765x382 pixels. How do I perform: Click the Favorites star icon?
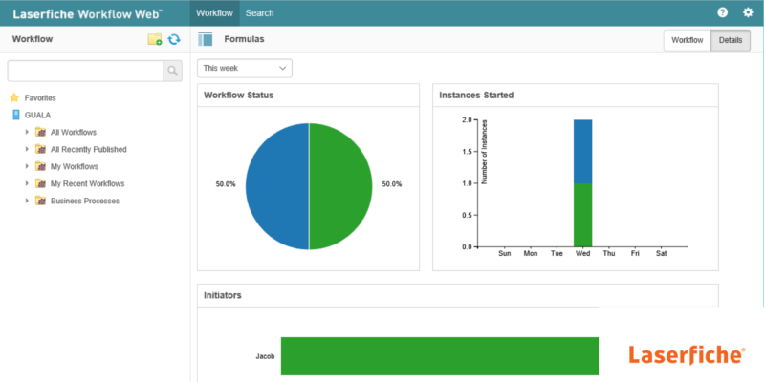tap(14, 97)
